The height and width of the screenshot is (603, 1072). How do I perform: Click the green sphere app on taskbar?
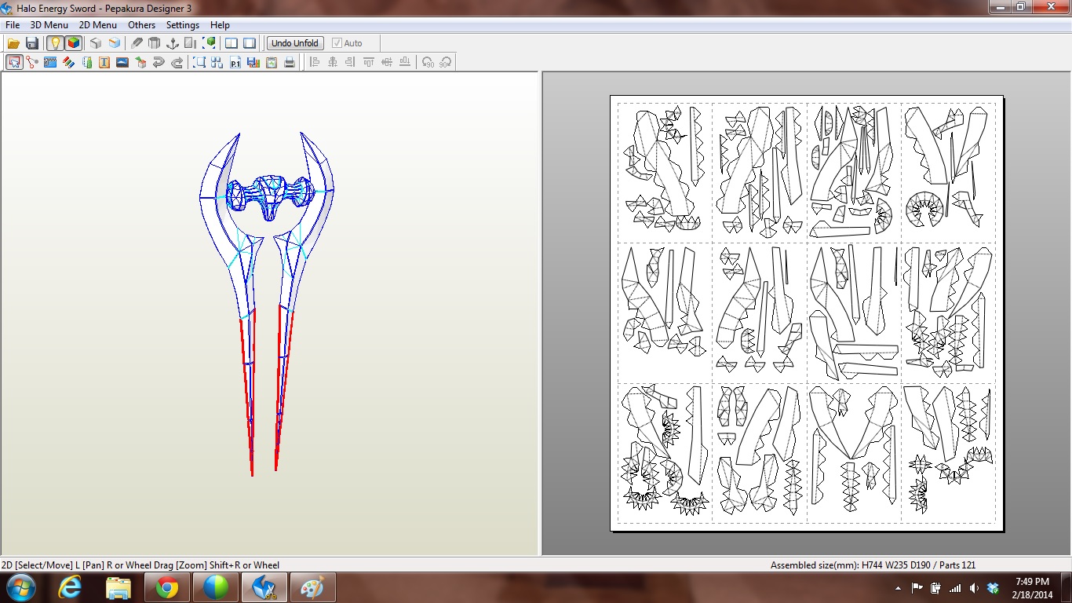pyautogui.click(x=215, y=587)
